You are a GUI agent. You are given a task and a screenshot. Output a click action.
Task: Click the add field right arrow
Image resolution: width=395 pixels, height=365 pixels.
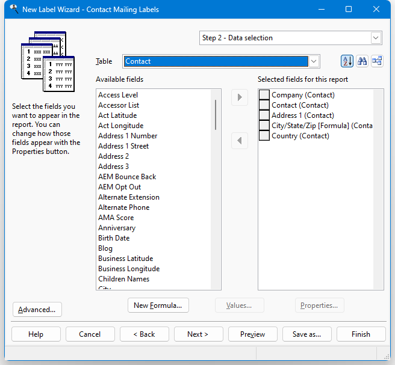click(240, 97)
